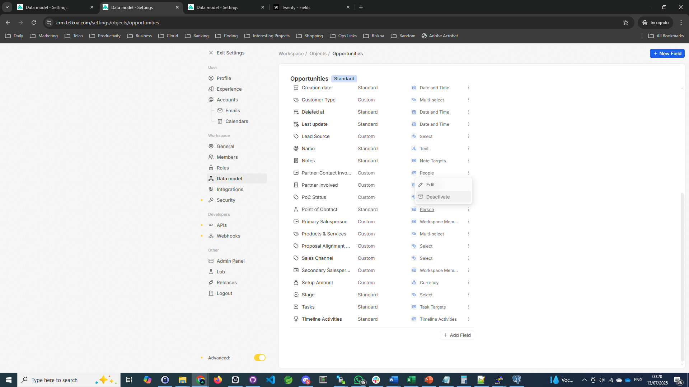Click the Admin Panel icon
Image resolution: width=689 pixels, height=387 pixels.
point(211,261)
